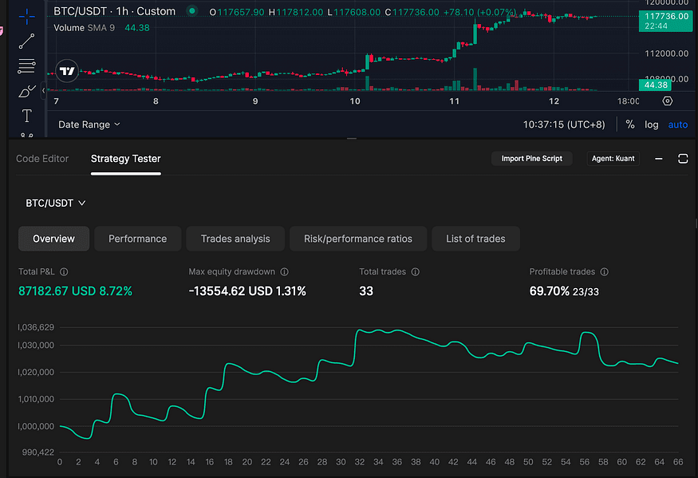Toggle log scale for the chart

coord(652,124)
